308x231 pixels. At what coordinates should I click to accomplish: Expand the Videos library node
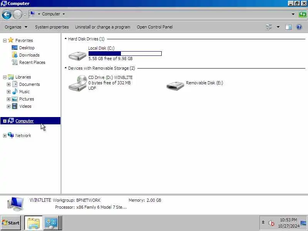pyautogui.click(x=8, y=107)
